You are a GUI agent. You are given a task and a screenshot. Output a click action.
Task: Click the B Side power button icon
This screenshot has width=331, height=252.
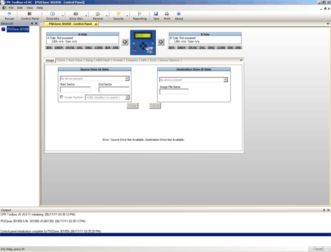coord(161,42)
